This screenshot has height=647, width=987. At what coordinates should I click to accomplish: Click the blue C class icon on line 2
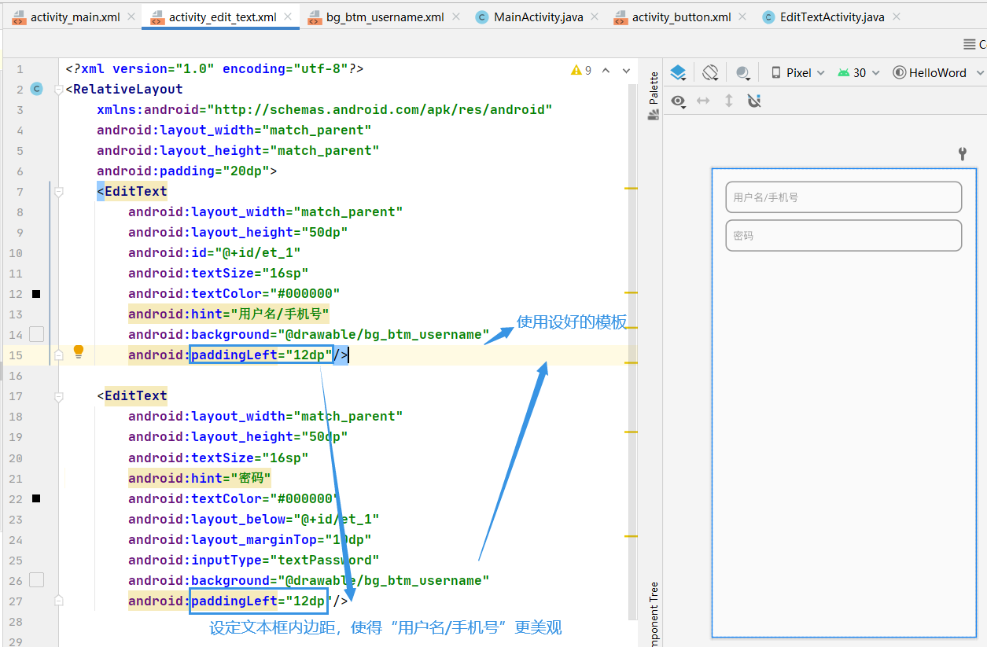(36, 89)
